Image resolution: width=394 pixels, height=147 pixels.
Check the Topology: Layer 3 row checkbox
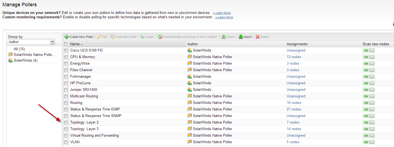tap(66, 129)
